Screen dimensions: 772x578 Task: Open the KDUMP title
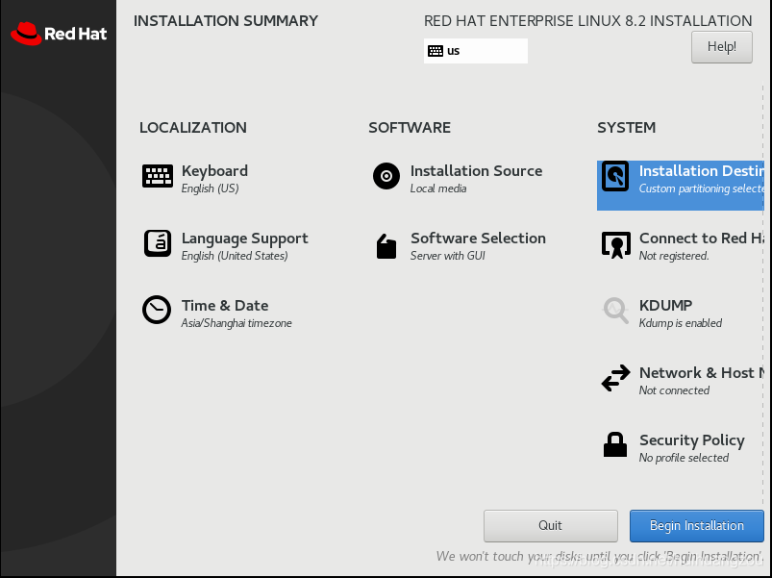click(665, 305)
